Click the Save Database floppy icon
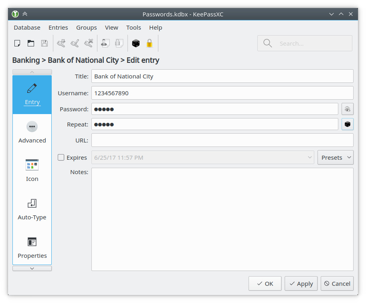 point(44,43)
